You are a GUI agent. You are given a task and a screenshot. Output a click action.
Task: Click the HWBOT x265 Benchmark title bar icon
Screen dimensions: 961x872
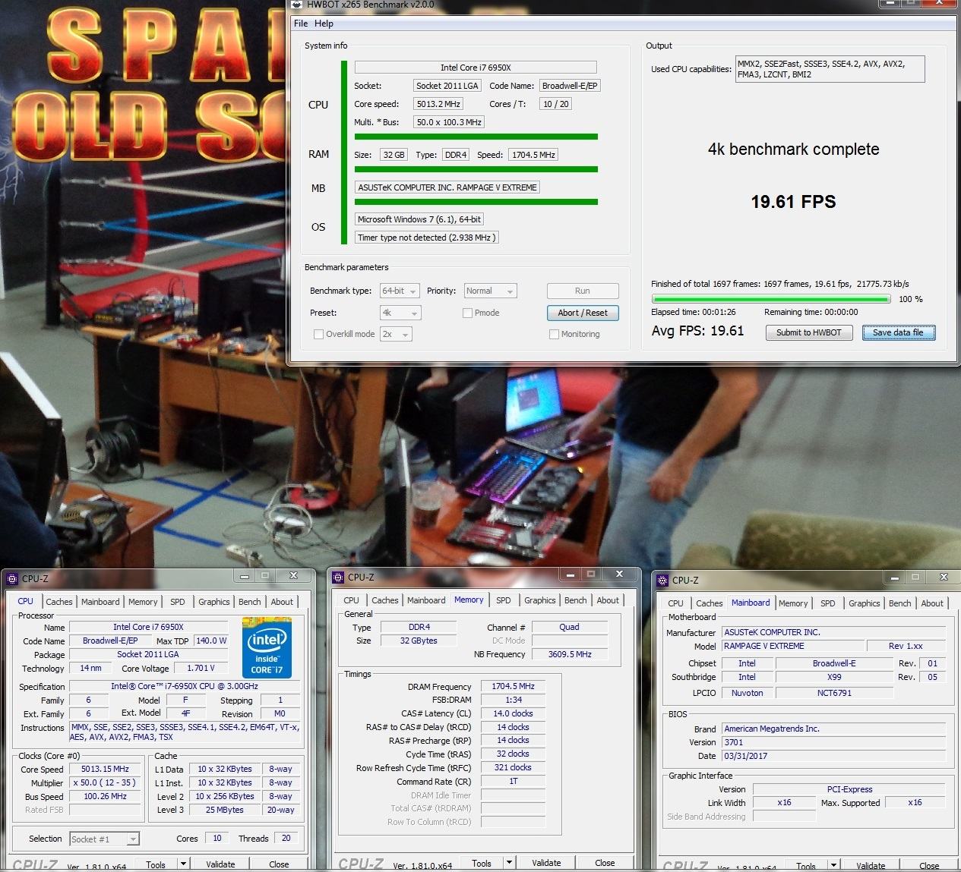click(x=297, y=4)
